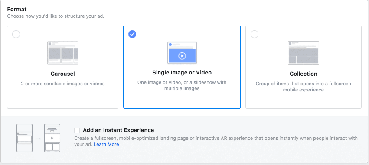Image resolution: width=369 pixels, height=165 pixels.
Task: Click the Single Image or Video title
Action: [x=182, y=73]
